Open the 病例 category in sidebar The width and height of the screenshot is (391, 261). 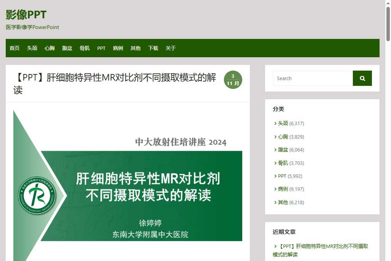(x=283, y=189)
